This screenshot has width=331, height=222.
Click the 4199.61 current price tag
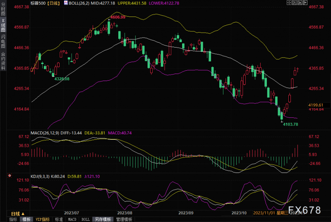click(x=316, y=105)
